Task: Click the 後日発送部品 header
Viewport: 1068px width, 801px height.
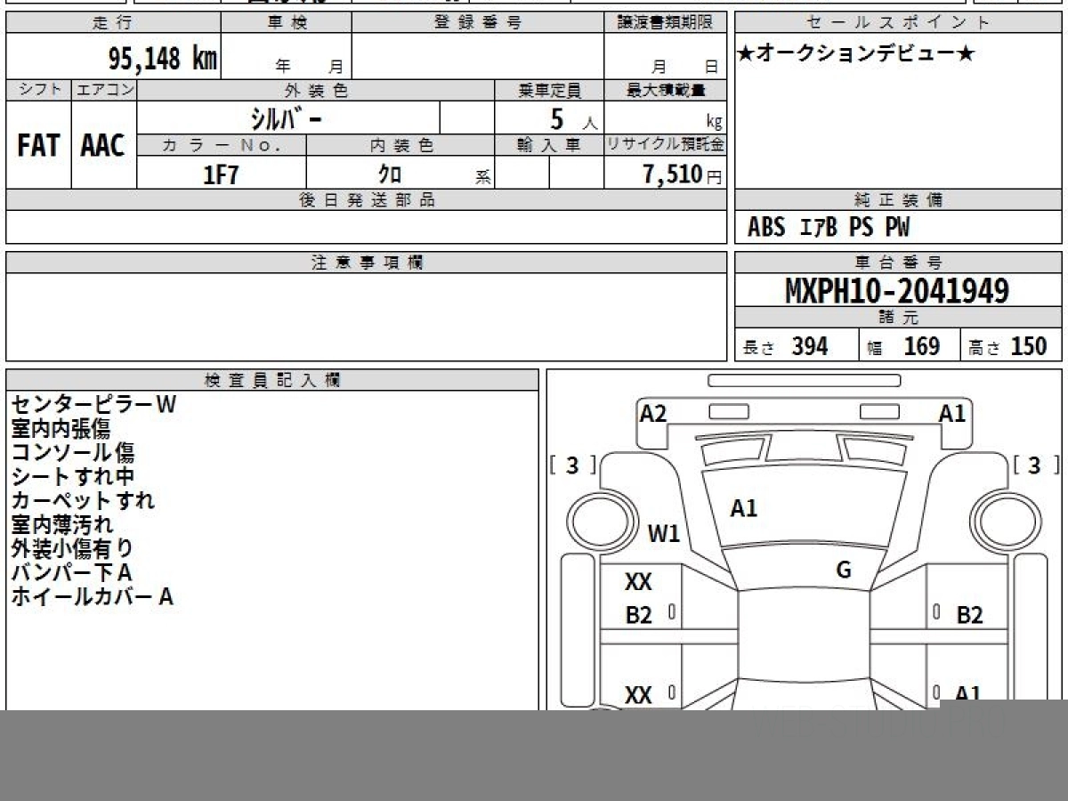Action: 367,200
